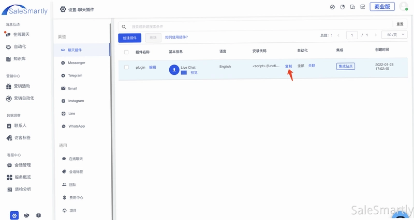Open 营销自动化 in the sidebar

pyautogui.click(x=20, y=98)
